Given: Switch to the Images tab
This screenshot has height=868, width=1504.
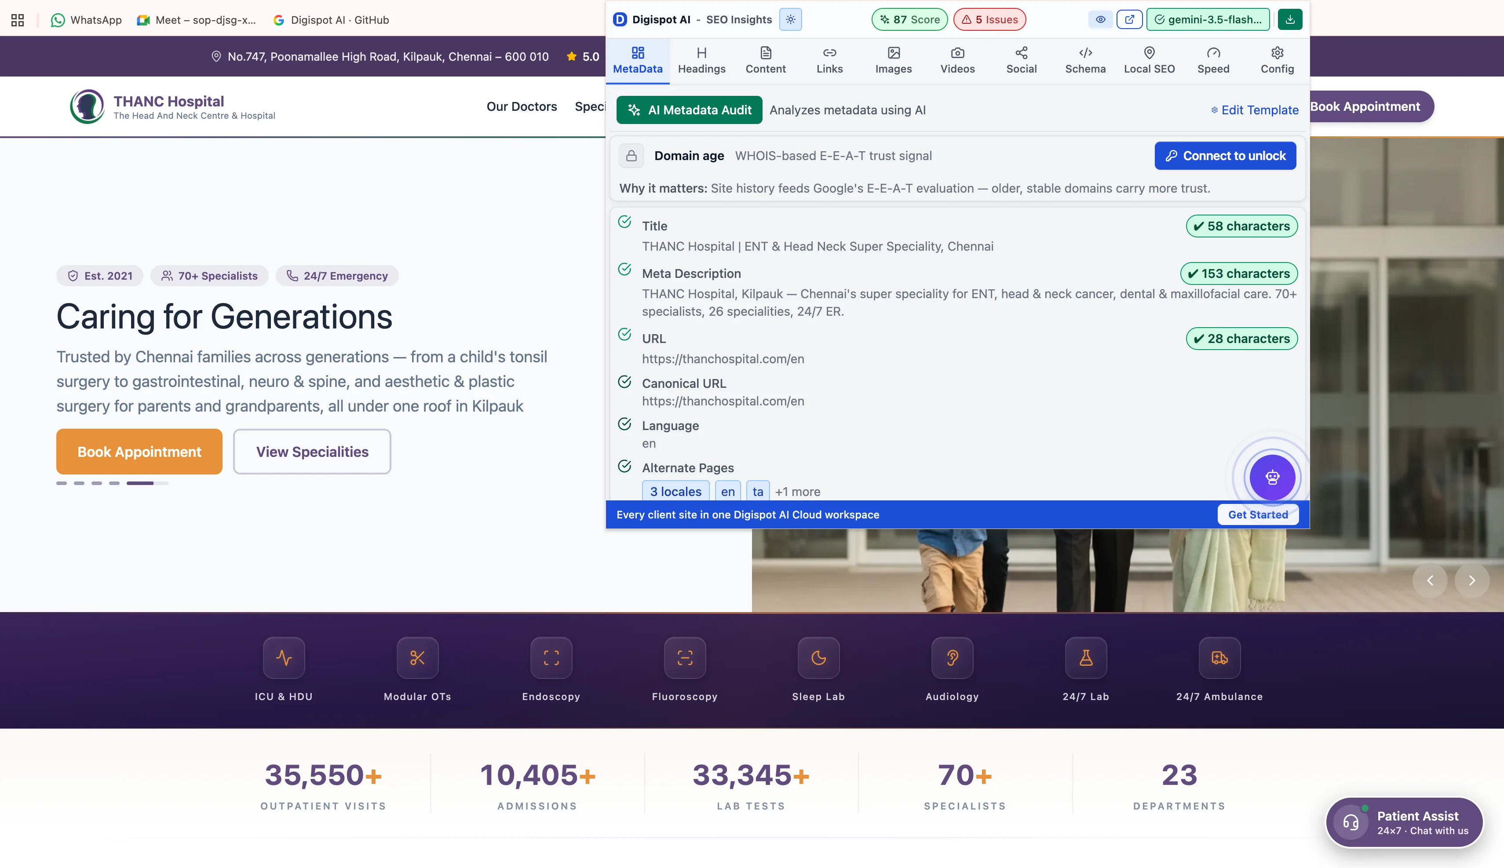Looking at the screenshot, I should [894, 61].
